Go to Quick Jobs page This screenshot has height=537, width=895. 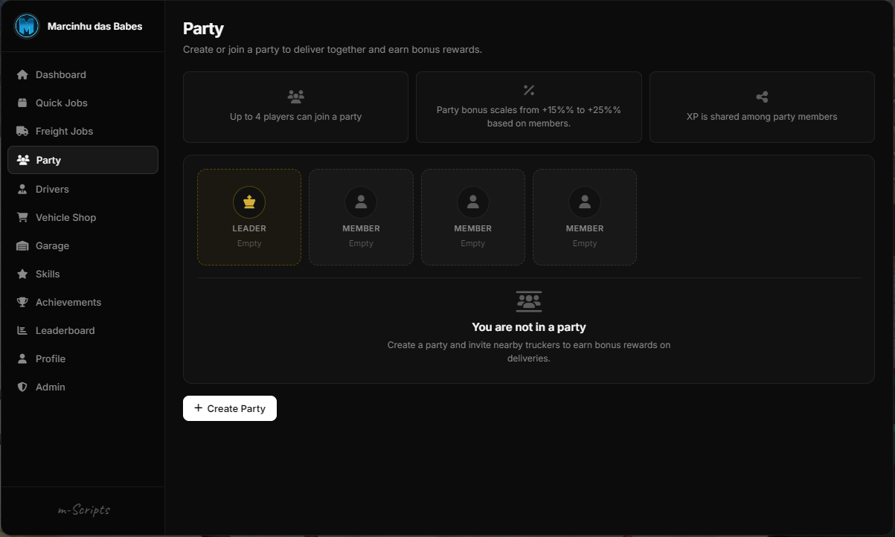(83, 103)
